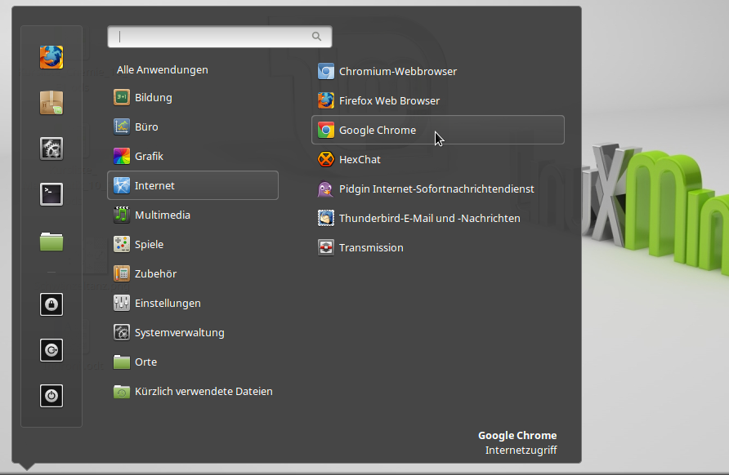This screenshot has height=475, width=729.
Task: Open the Grafik category
Action: tap(193, 156)
